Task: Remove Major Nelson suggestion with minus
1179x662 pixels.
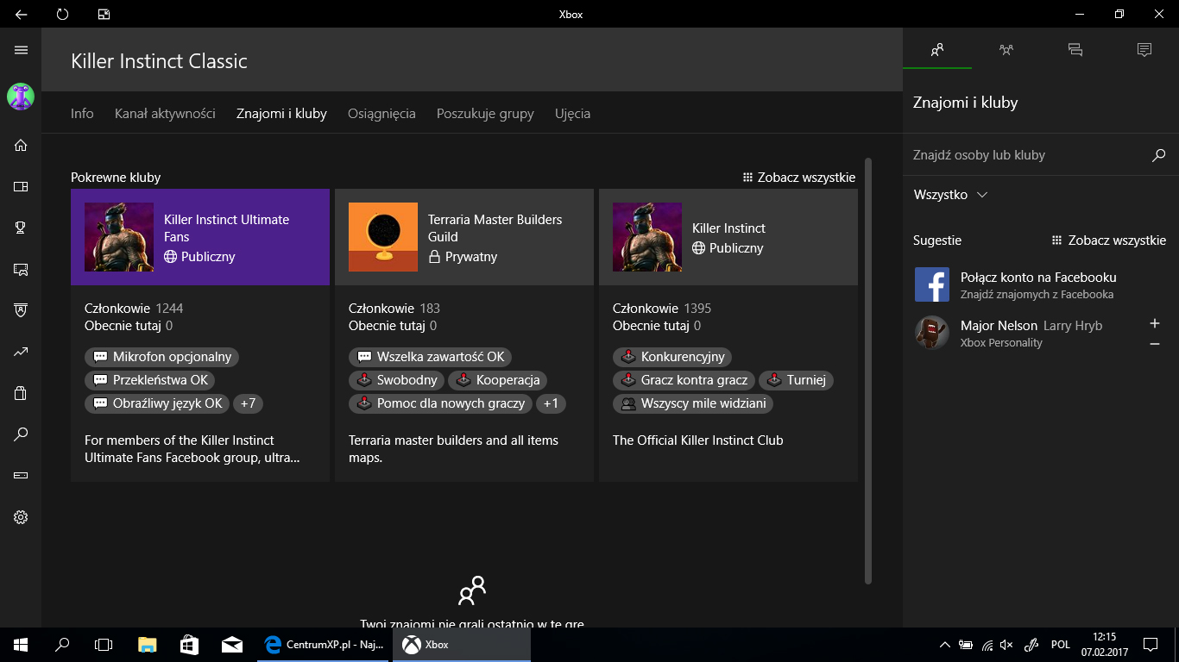Action: 1155,344
